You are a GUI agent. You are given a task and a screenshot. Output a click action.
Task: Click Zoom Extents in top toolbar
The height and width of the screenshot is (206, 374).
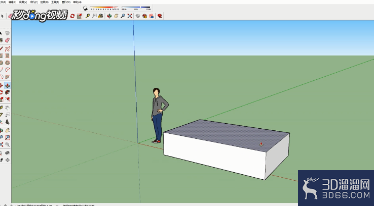pos(130,16)
